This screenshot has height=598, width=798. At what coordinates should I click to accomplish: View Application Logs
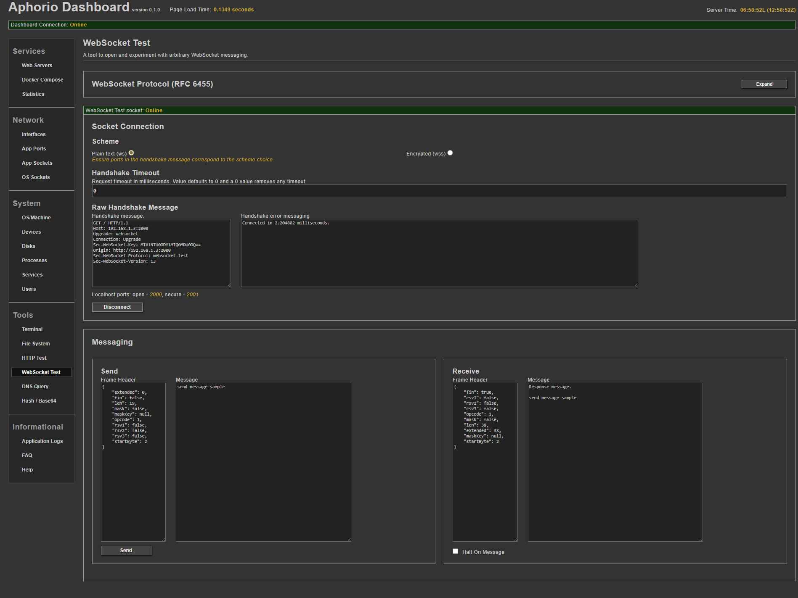(x=42, y=441)
